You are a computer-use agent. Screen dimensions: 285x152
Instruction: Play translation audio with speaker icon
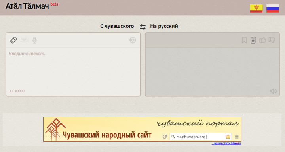coord(273,91)
